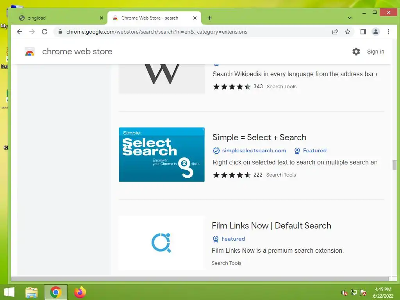Select the Chrome Web Store - search tab

154,18
